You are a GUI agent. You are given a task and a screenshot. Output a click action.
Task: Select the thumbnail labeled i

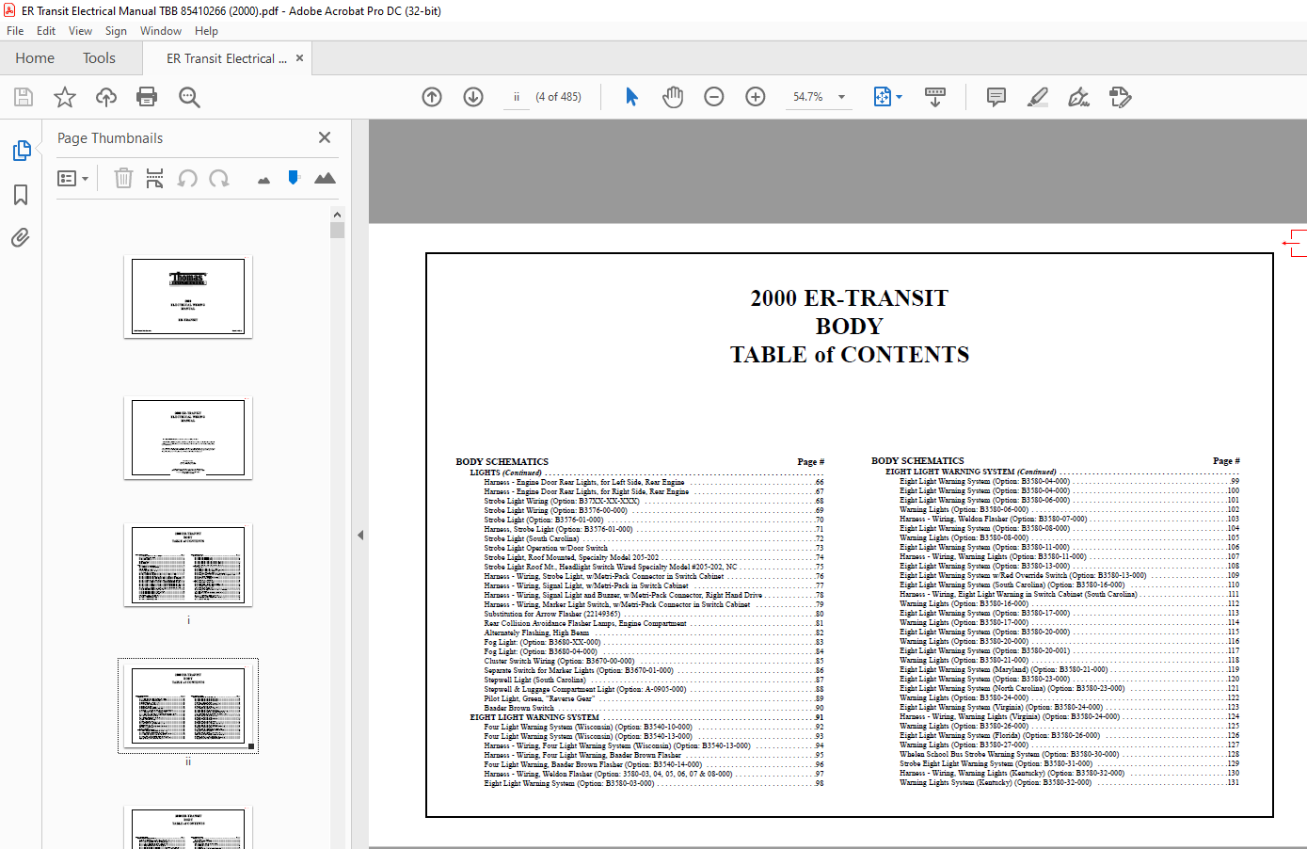point(188,565)
